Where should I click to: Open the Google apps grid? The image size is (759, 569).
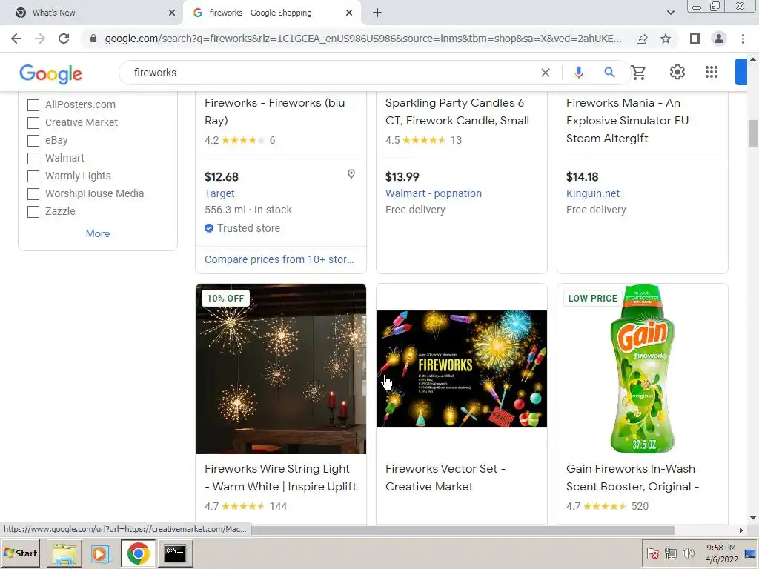712,72
